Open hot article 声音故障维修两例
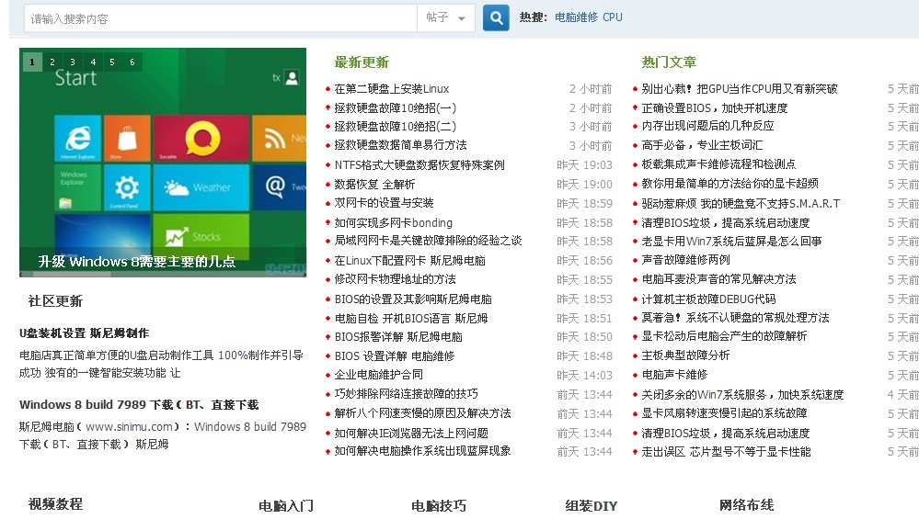This screenshot has width=919, height=519. [x=685, y=260]
